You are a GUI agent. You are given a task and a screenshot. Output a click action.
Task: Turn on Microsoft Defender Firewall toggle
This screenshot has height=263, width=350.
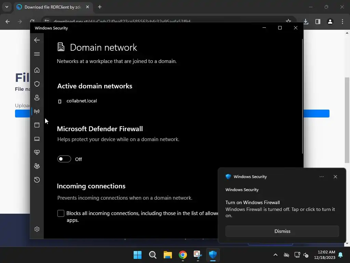(x=64, y=159)
